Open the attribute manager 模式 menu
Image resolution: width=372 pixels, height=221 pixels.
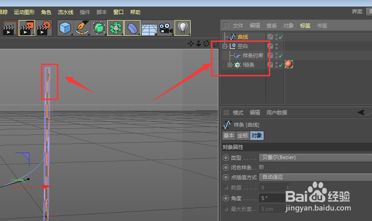point(238,113)
